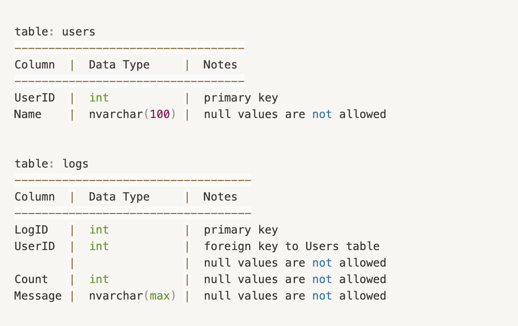Select the Name column entry
518x326 pixels.
click(28, 114)
